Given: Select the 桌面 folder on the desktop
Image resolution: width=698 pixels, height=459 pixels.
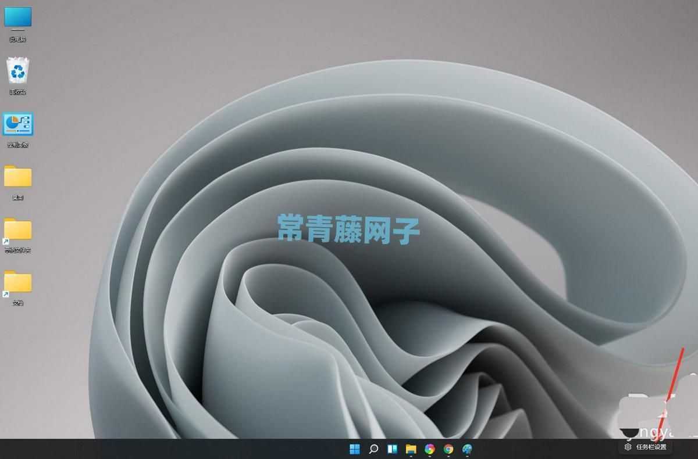Looking at the screenshot, I should (18, 182).
